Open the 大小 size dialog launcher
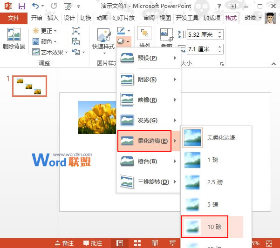The image size is (280, 248). tap(222, 64)
